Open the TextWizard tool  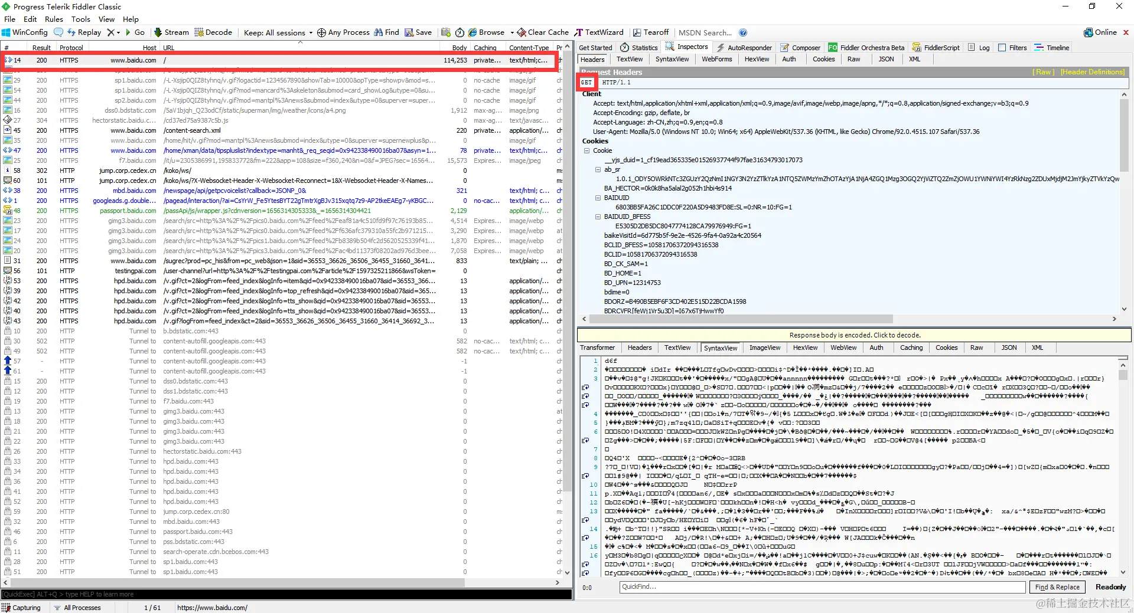599,32
